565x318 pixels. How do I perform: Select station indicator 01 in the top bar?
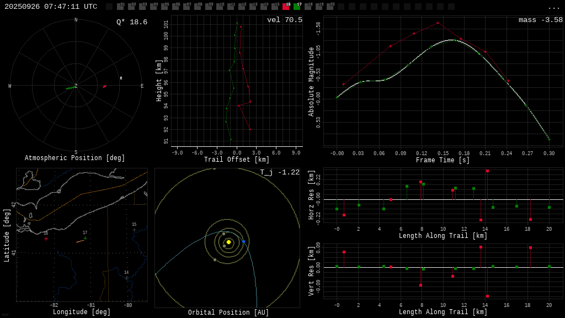point(120,7)
